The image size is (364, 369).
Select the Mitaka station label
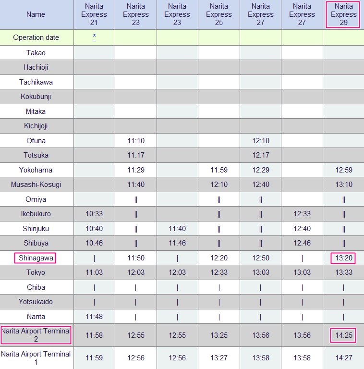coord(36,111)
